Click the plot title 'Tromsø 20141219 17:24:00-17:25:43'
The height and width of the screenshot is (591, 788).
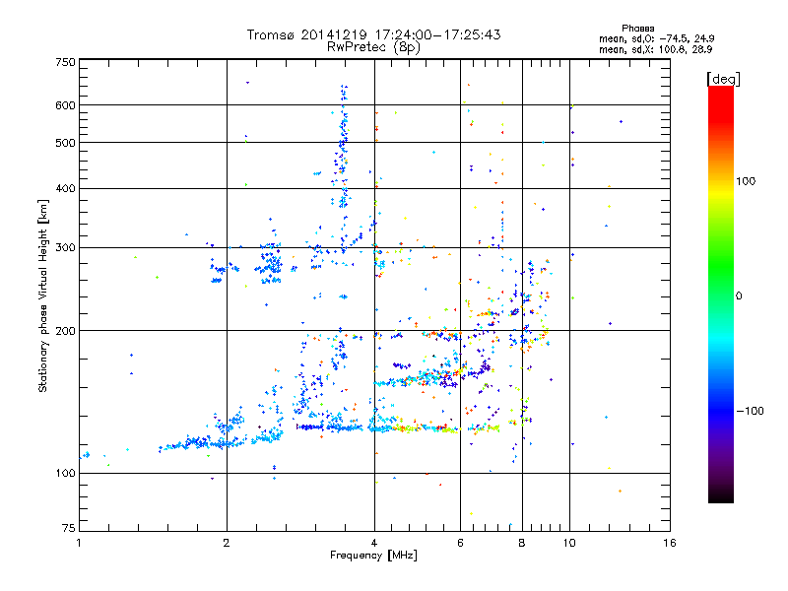tap(373, 34)
